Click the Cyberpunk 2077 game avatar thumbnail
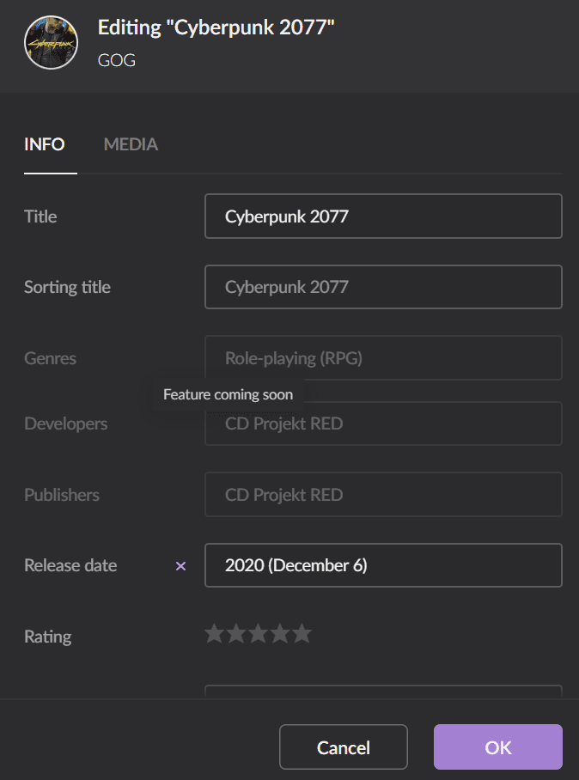Image resolution: width=579 pixels, height=780 pixels. (x=51, y=42)
